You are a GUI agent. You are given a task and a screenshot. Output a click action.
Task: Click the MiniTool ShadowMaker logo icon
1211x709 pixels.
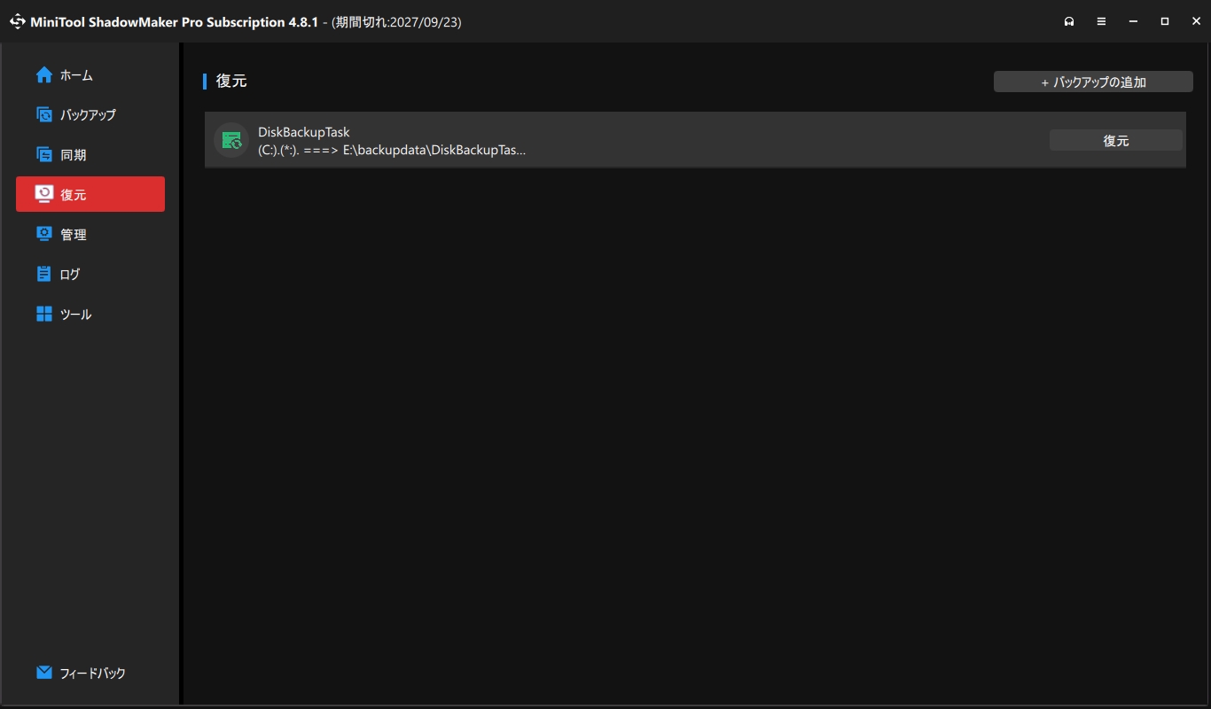(x=17, y=21)
